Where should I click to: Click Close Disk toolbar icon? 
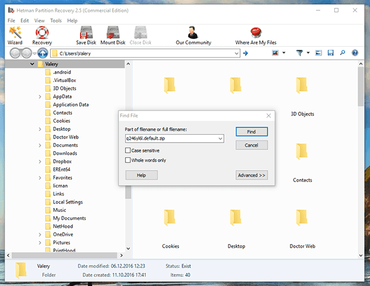coord(141,33)
